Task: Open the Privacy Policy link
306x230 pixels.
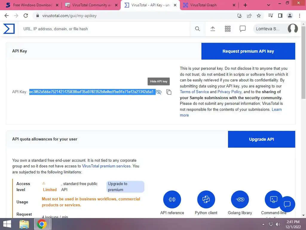Action: pyautogui.click(x=229, y=92)
